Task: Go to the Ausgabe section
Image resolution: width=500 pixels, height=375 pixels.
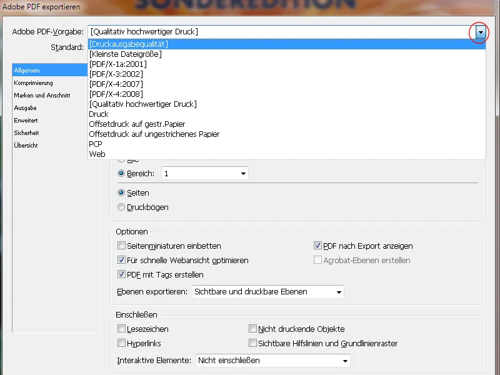Action: click(50, 107)
